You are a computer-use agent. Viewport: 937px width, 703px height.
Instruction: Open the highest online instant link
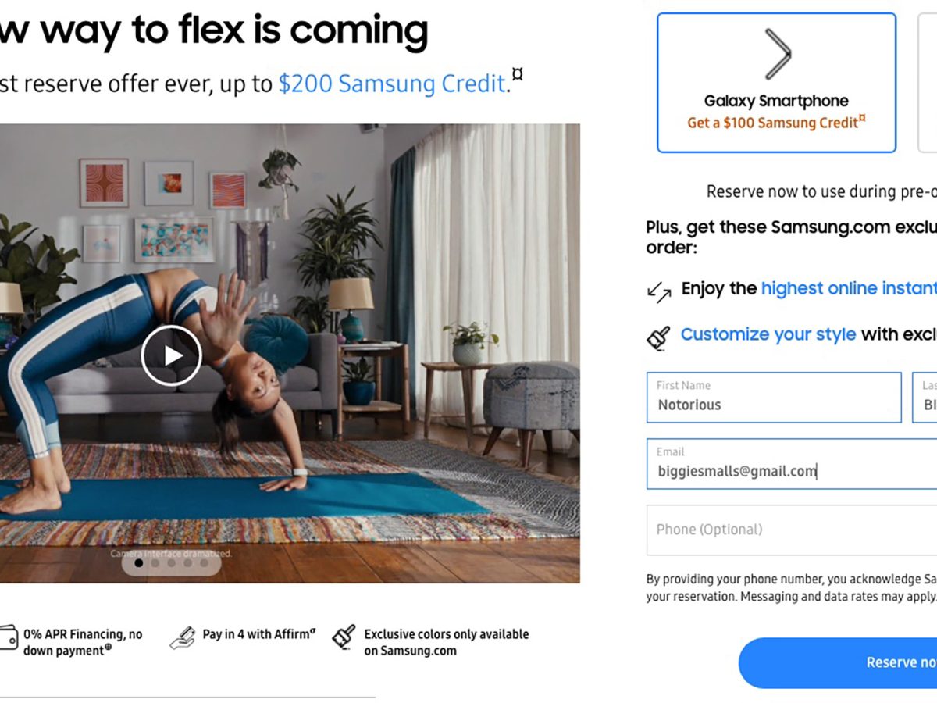[x=849, y=288]
